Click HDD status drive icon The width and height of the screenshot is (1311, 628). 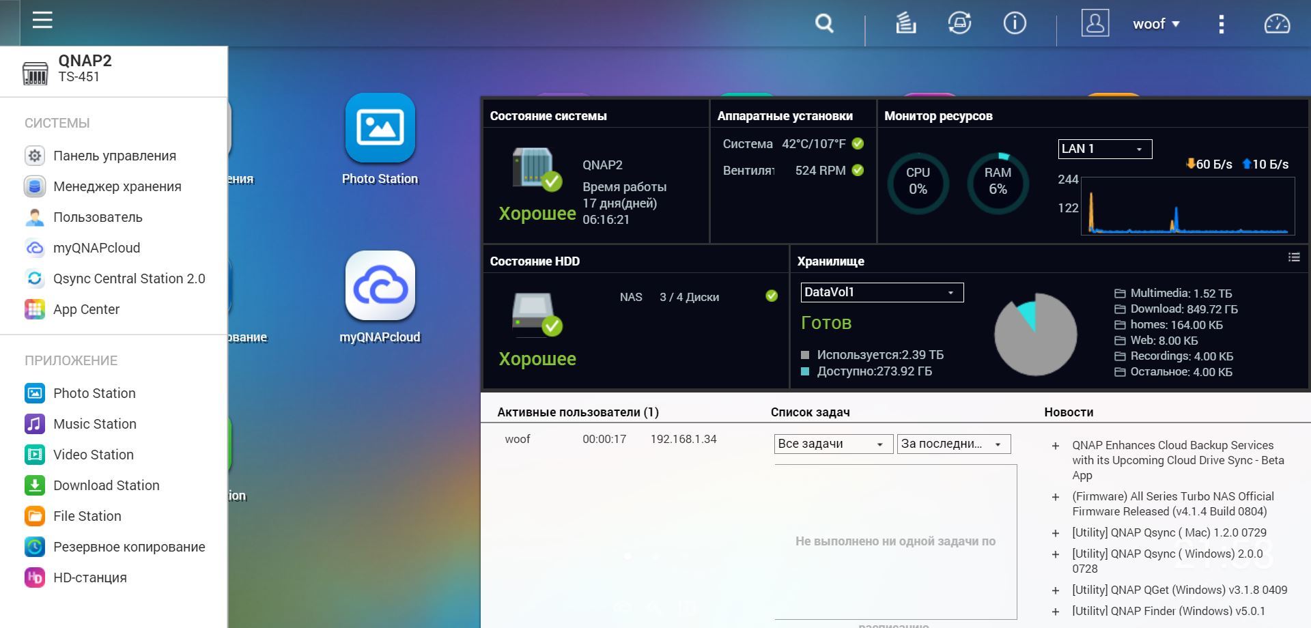(x=537, y=315)
